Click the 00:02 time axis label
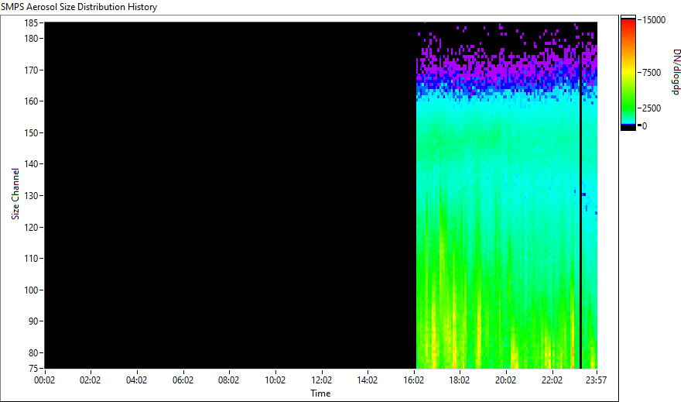The height and width of the screenshot is (402, 684). point(45,380)
